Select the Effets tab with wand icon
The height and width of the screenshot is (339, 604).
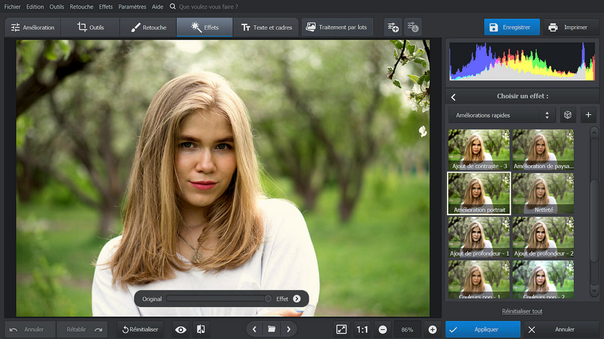(205, 27)
